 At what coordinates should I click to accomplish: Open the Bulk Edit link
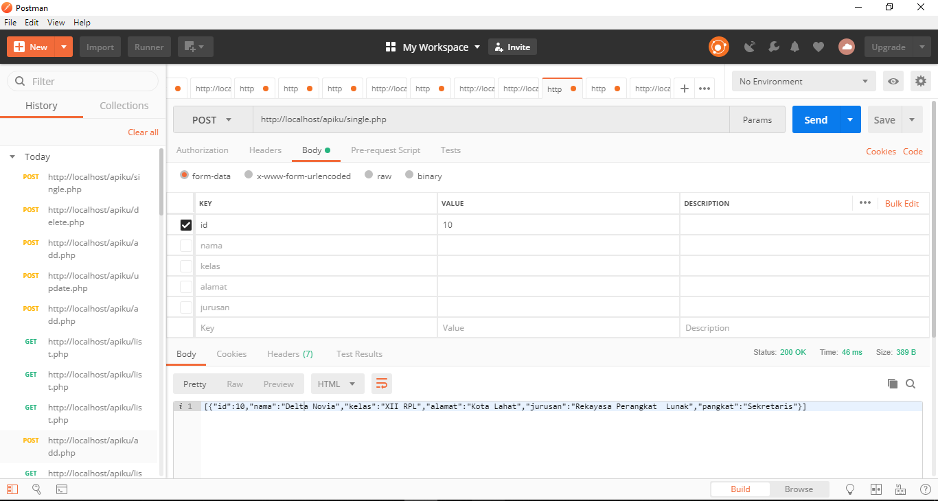[x=902, y=203]
